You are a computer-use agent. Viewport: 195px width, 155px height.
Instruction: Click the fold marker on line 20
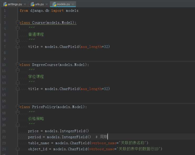18,125
